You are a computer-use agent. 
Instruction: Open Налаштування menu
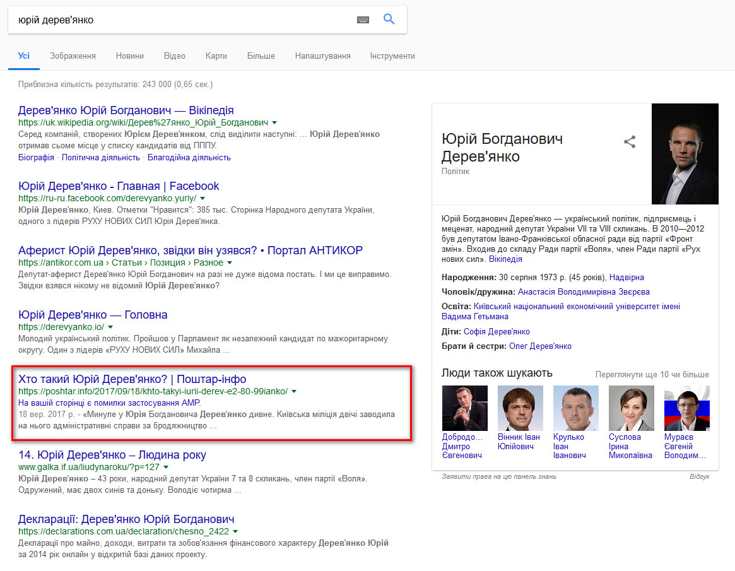coord(322,56)
